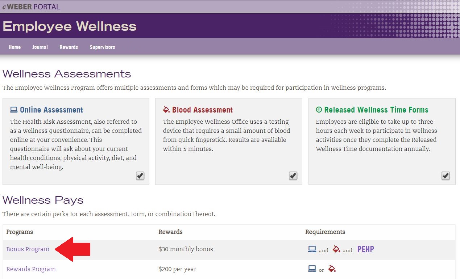Click the circular icon beside Released Wellness Time Forms
This screenshot has height=279, width=460.
tap(319, 110)
